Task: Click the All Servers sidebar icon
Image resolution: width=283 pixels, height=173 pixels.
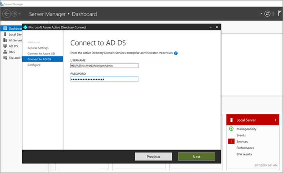Action: (5, 40)
